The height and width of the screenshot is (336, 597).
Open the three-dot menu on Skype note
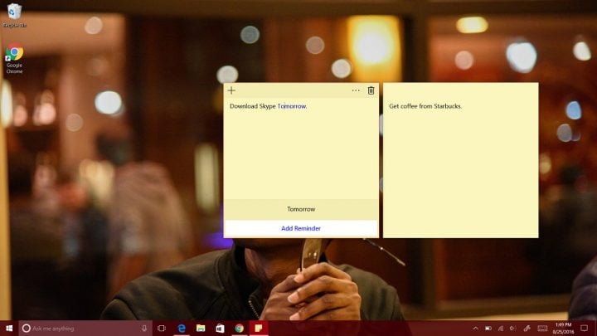coord(356,90)
